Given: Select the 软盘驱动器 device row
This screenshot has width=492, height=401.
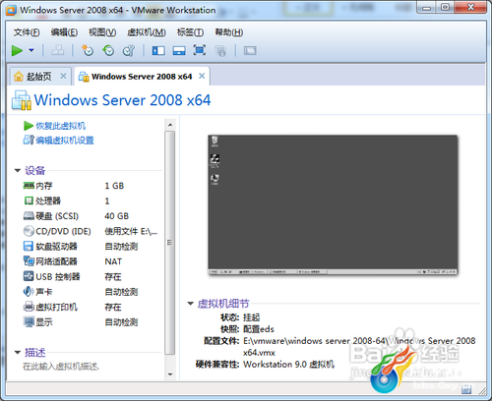Looking at the screenshot, I should (92, 247).
